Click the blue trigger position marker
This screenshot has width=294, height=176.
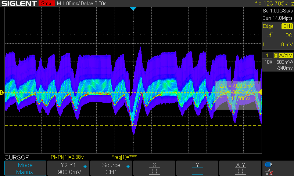click(133, 8)
